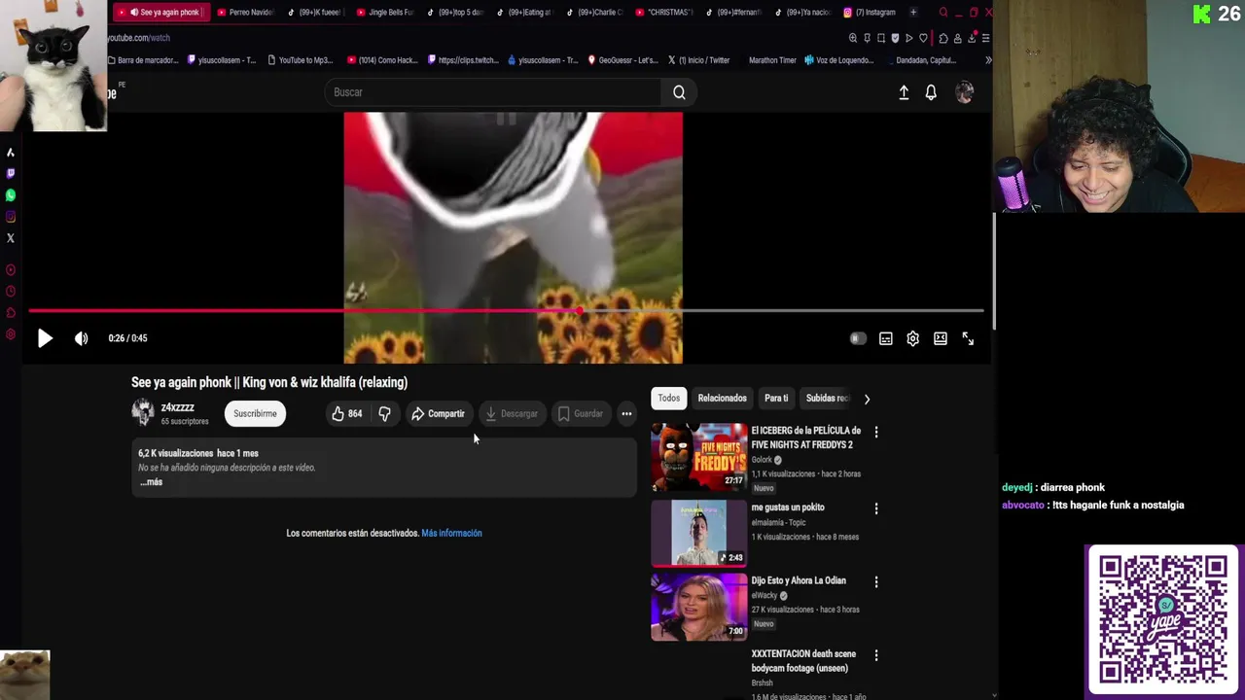The width and height of the screenshot is (1245, 700).
Task: Open Aria AI in the Opera sidebar
Action: pos(11,153)
